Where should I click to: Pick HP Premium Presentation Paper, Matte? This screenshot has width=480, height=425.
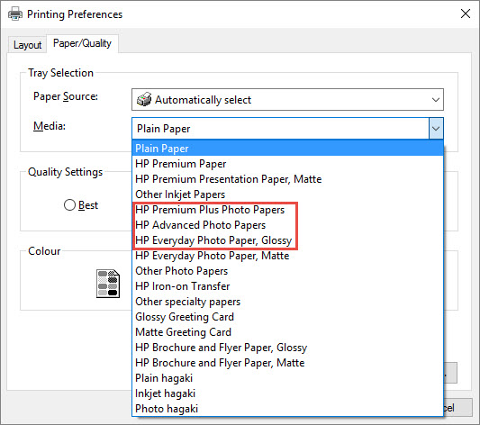click(x=287, y=179)
